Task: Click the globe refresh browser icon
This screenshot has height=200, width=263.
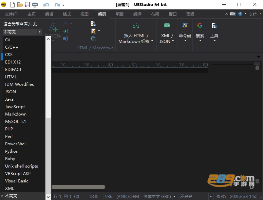Action: (x=93, y=39)
